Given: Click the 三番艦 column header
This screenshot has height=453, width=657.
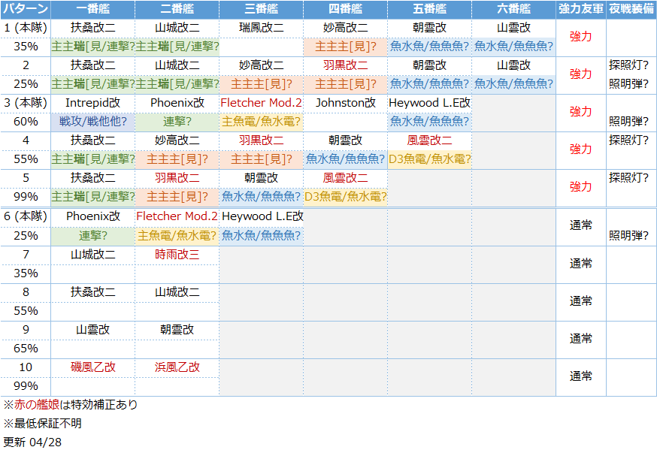Looking at the screenshot, I should click(x=262, y=9).
